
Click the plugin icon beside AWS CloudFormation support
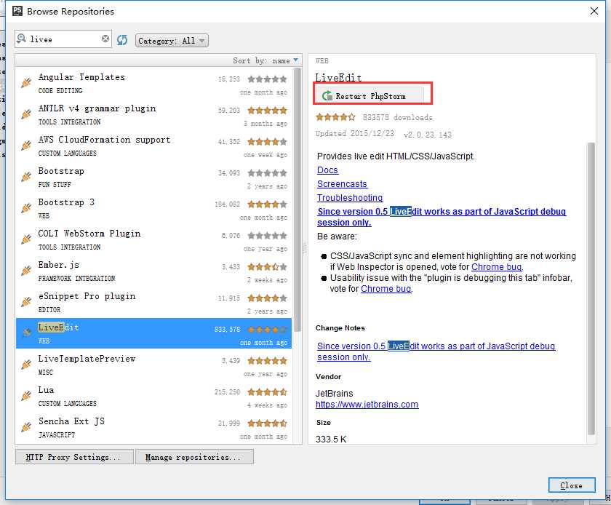(26, 145)
